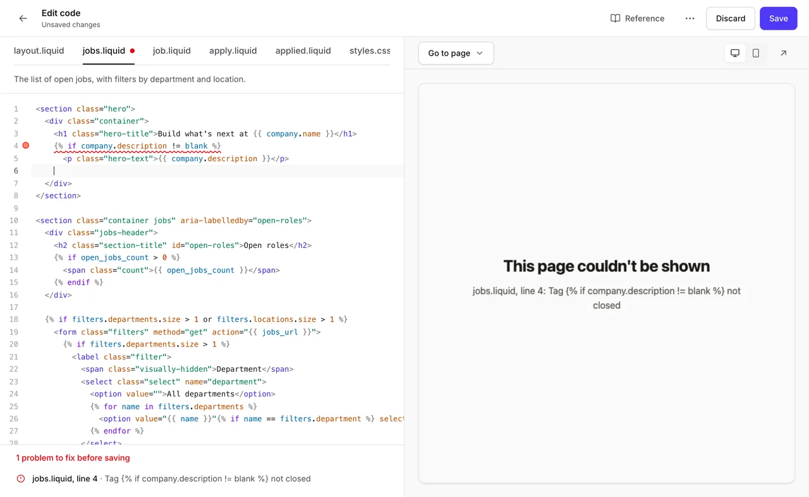Click the visually-hidden Department span line
This screenshot has width=809, height=497.
187,369
